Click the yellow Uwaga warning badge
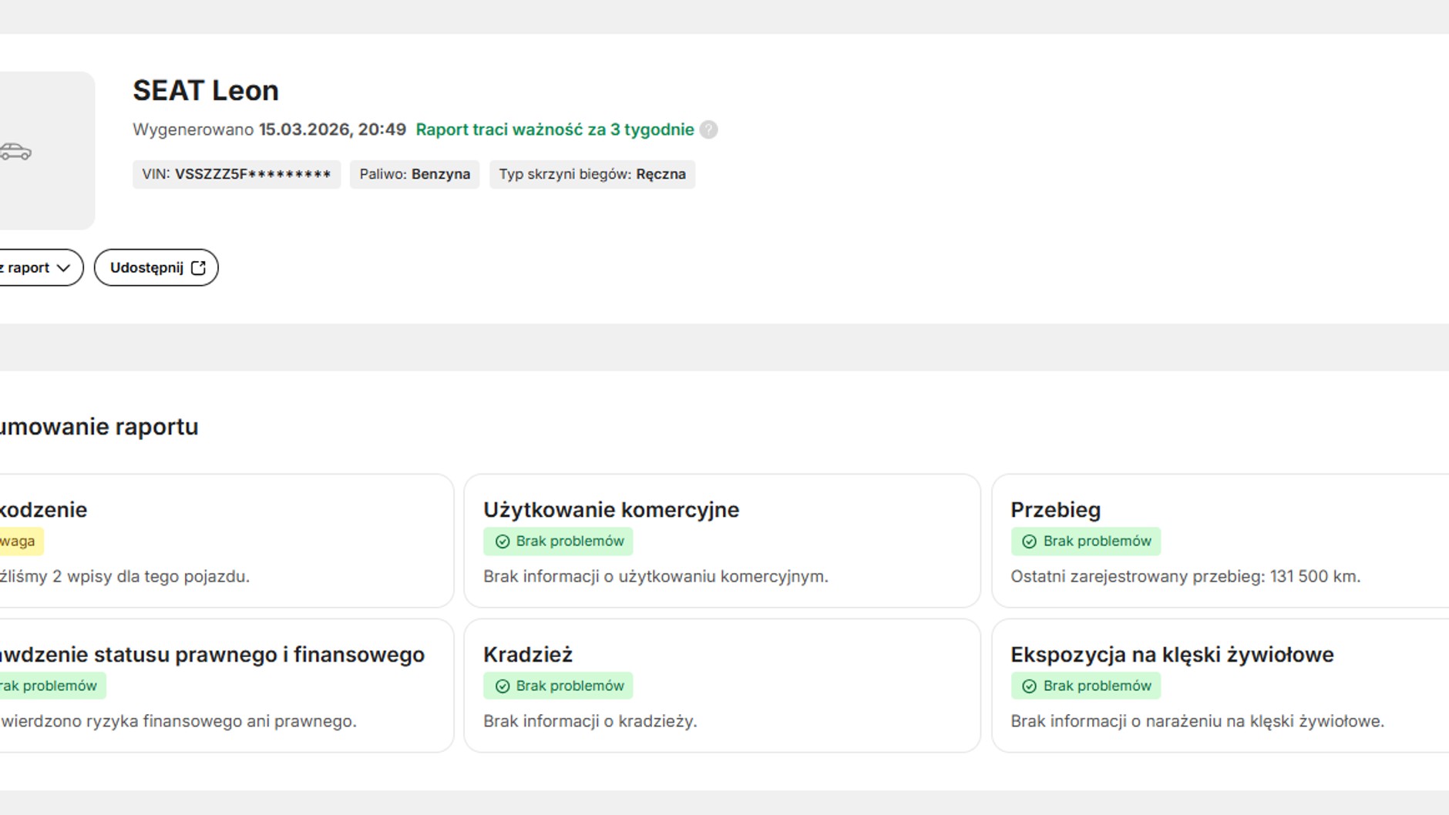 (18, 542)
